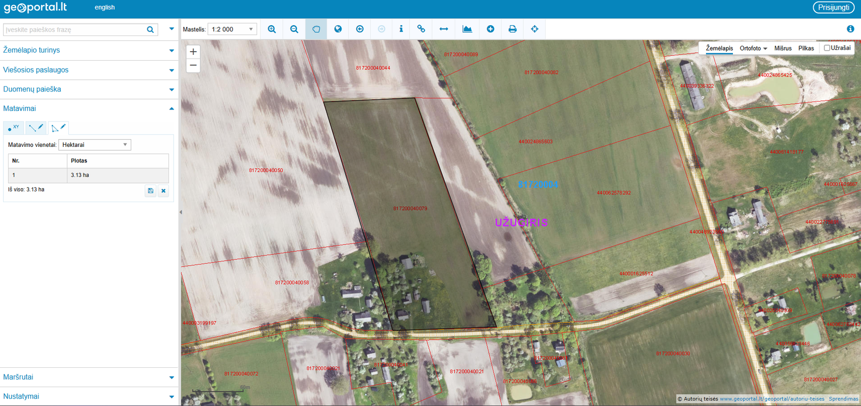
Task: Go back to previous map view
Action: point(360,29)
